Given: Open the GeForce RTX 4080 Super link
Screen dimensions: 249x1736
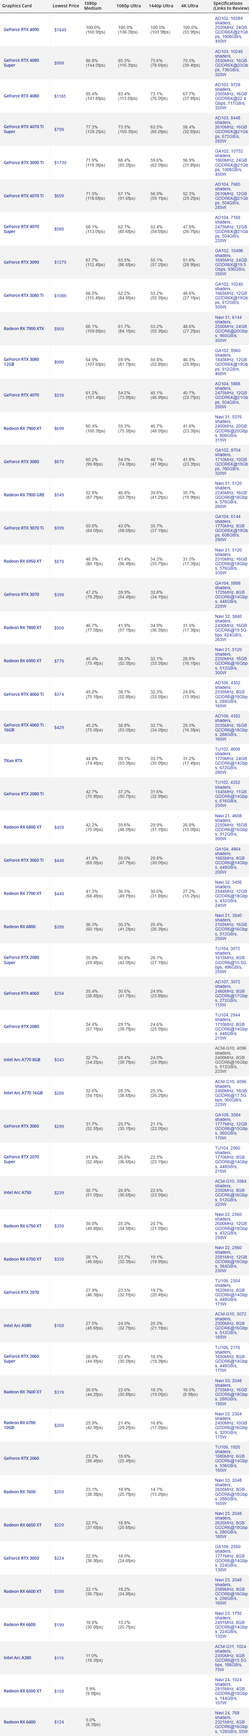Looking at the screenshot, I should (21, 63).
